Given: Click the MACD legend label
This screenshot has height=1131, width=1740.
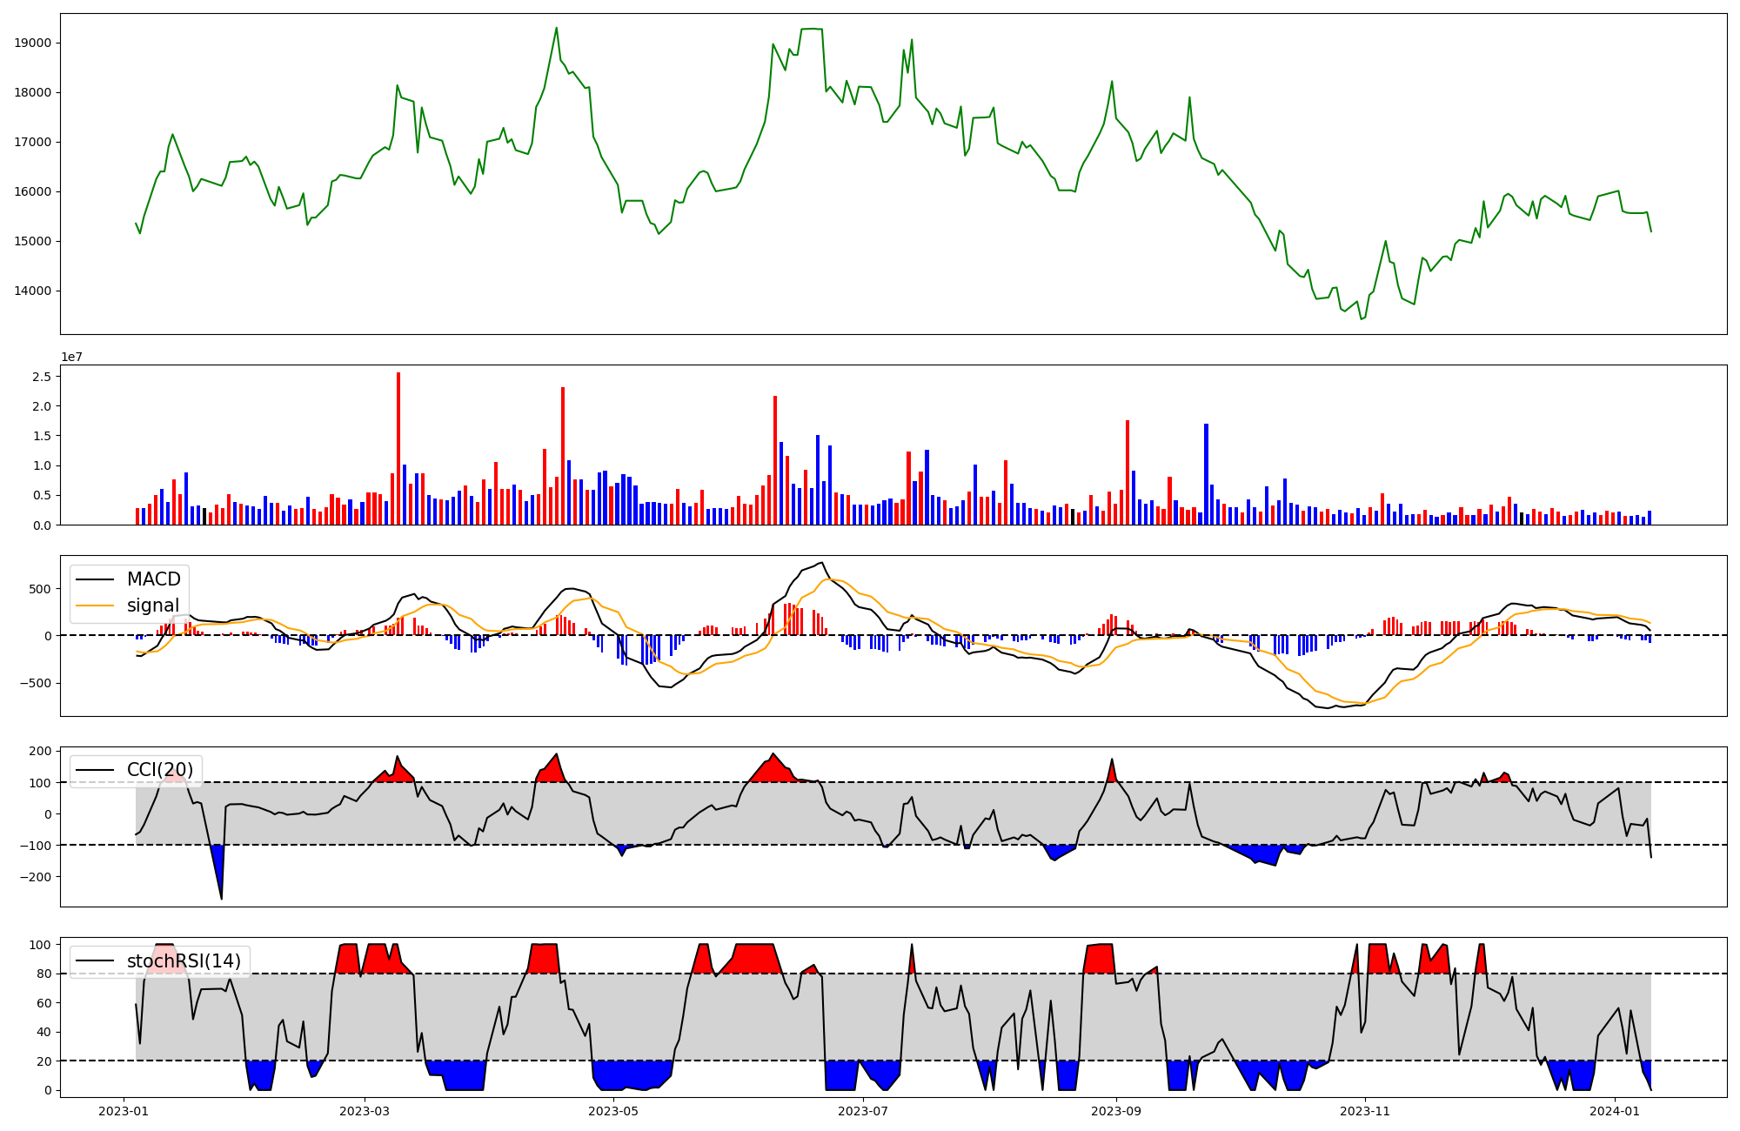Looking at the screenshot, I should (x=153, y=579).
